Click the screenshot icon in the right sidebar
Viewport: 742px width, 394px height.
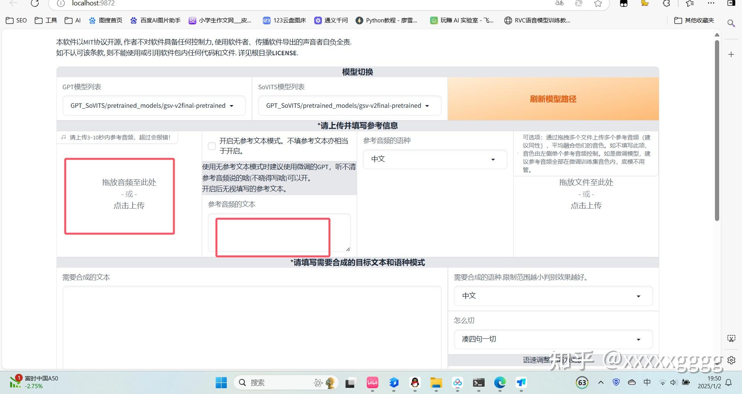click(x=731, y=338)
